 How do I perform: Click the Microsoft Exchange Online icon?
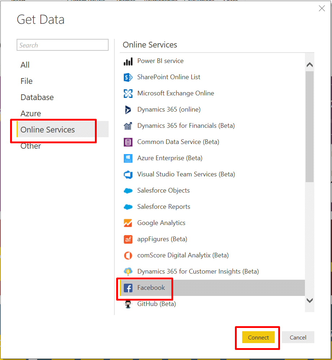point(128,94)
